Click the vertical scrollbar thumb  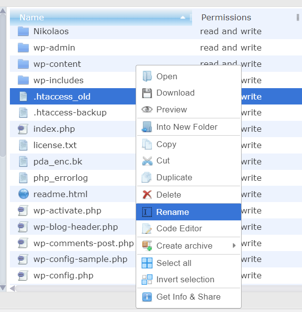click(3, 86)
